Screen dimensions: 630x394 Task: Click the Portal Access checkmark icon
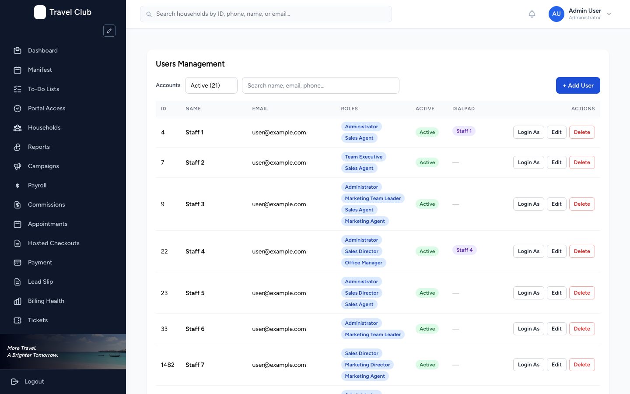tap(17, 108)
